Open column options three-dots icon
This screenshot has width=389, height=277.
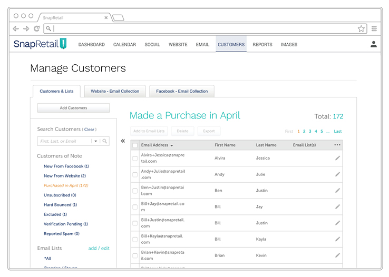click(x=337, y=145)
